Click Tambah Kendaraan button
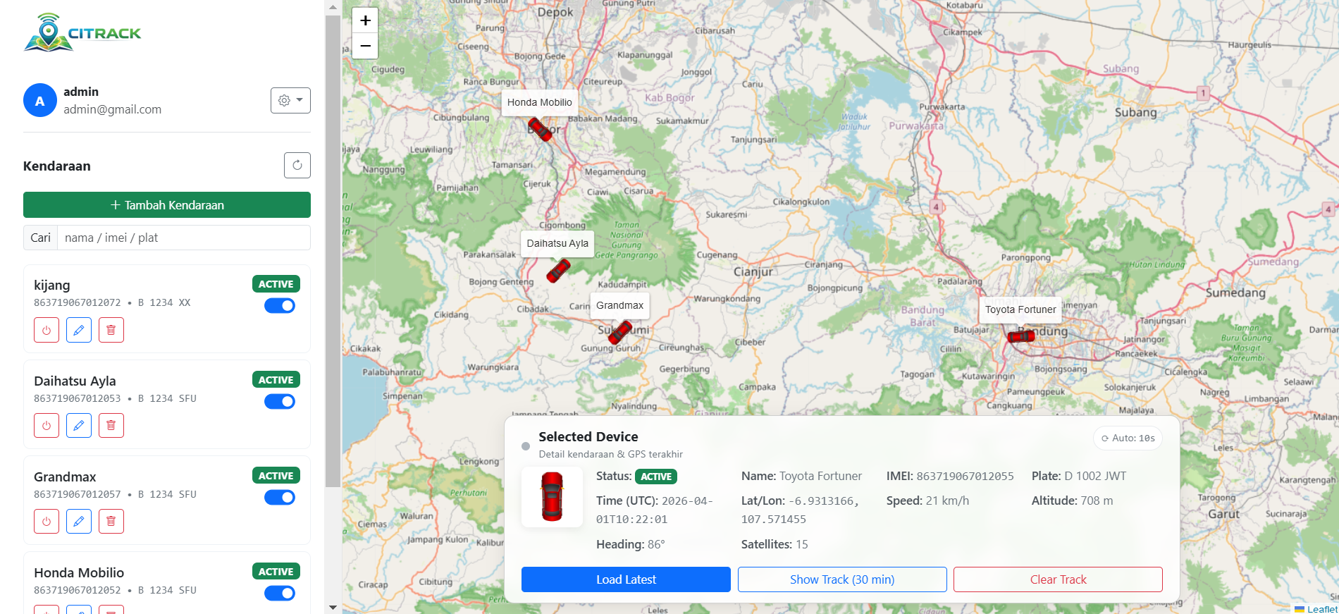 (167, 205)
